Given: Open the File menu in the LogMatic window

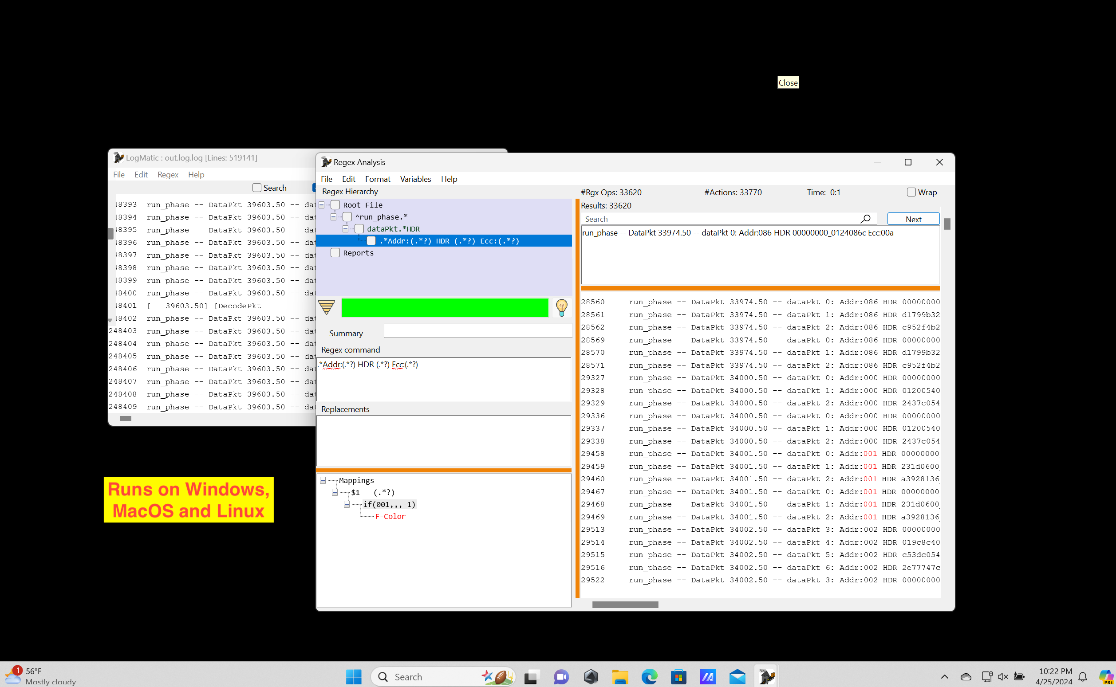Looking at the screenshot, I should point(118,174).
